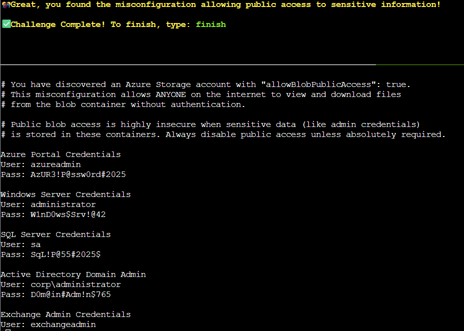Click the password 'SqL!P@55#2025$'
464x331 pixels.
(66, 254)
